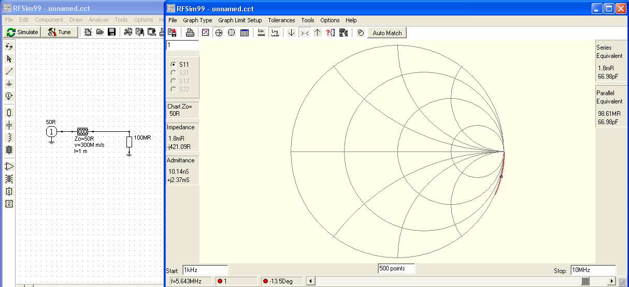Place the 2-port block component
Image resolution: width=629 pixels, height=287 pixels.
(9, 203)
